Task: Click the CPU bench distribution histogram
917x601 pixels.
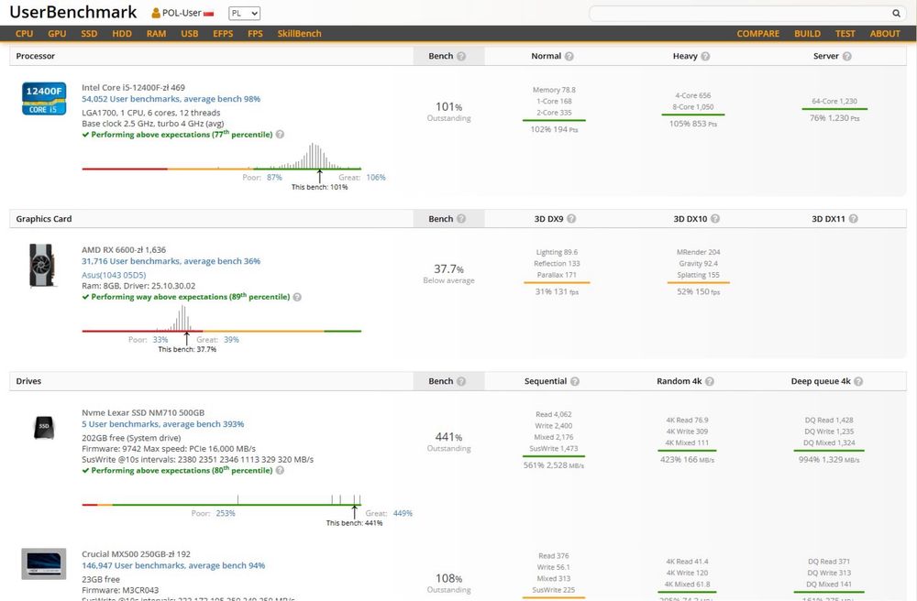Action: pyautogui.click(x=222, y=156)
